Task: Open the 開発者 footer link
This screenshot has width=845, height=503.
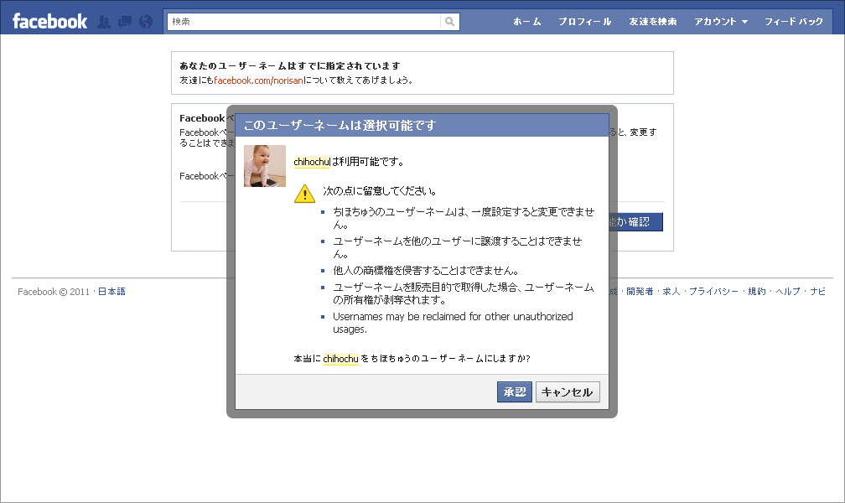Action: point(640,292)
